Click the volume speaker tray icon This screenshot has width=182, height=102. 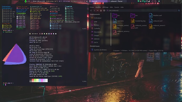point(159,1)
